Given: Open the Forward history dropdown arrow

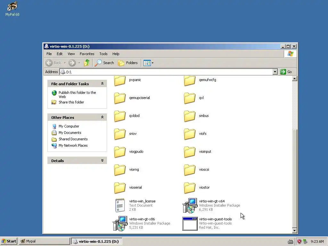Looking at the screenshot, I should pos(79,63).
